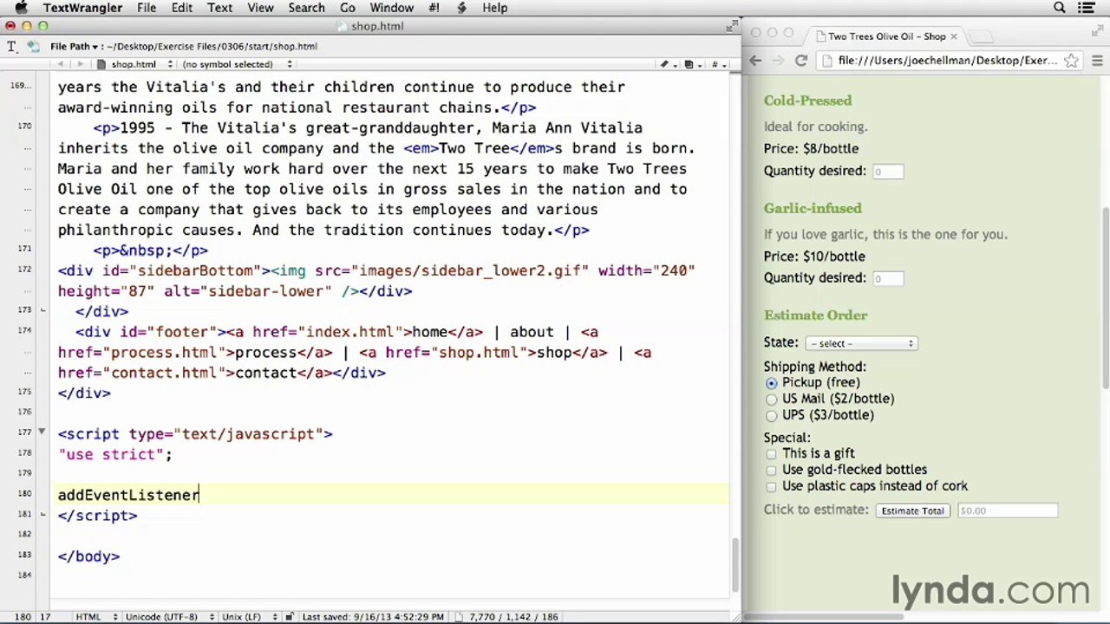Open a new browser tab
The height and width of the screenshot is (624, 1110).
(x=981, y=36)
